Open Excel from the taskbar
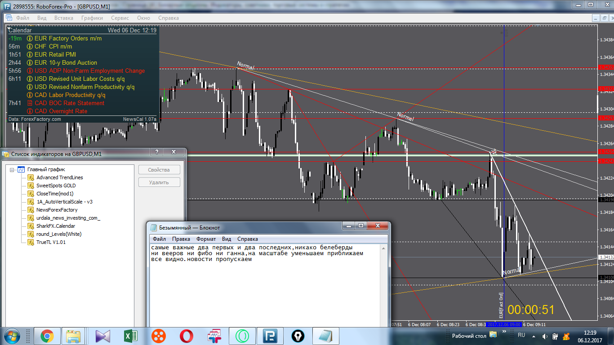The height and width of the screenshot is (345, 614). click(x=131, y=336)
